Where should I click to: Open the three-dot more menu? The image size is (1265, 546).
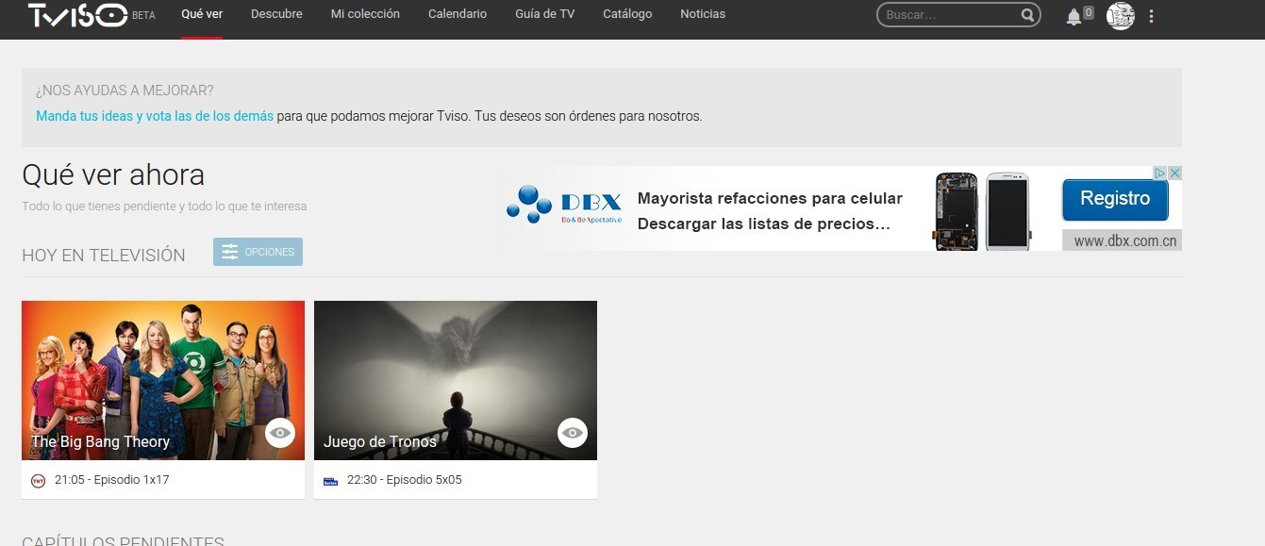(x=1151, y=16)
